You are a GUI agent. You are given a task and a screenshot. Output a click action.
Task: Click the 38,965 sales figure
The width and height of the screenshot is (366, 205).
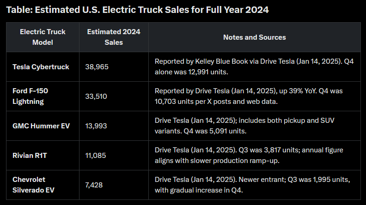point(97,66)
